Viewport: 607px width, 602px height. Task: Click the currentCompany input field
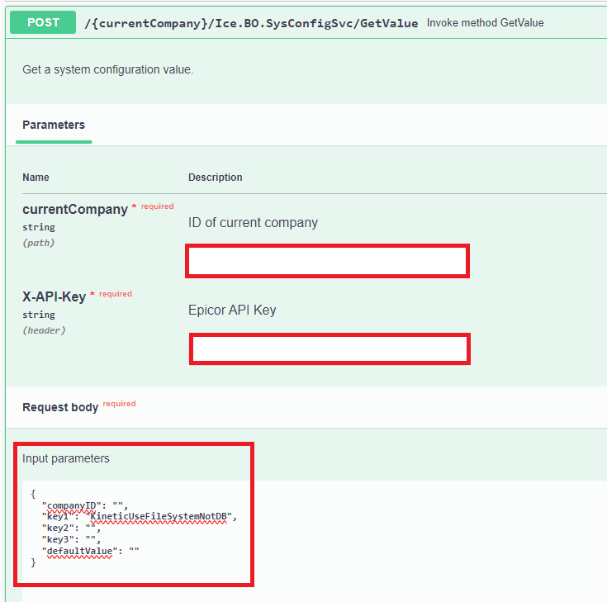[x=328, y=261]
